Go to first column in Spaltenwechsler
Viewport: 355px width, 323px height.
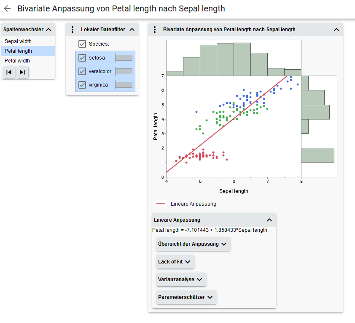(x=9, y=72)
